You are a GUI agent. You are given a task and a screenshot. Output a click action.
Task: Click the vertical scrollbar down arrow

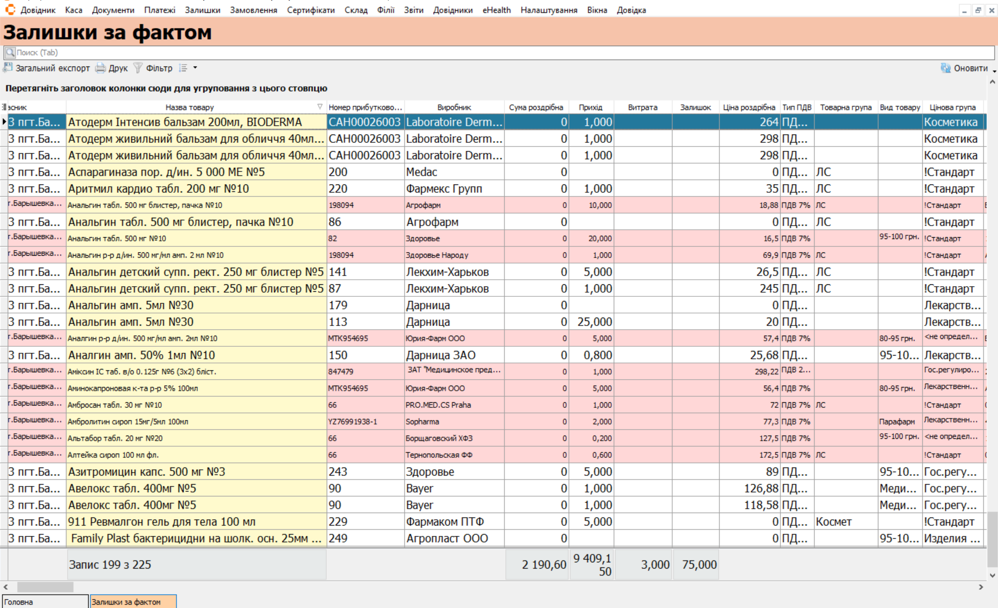[992, 575]
